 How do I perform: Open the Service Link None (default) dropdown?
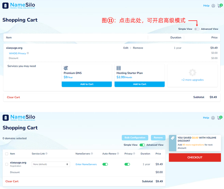click(51, 164)
